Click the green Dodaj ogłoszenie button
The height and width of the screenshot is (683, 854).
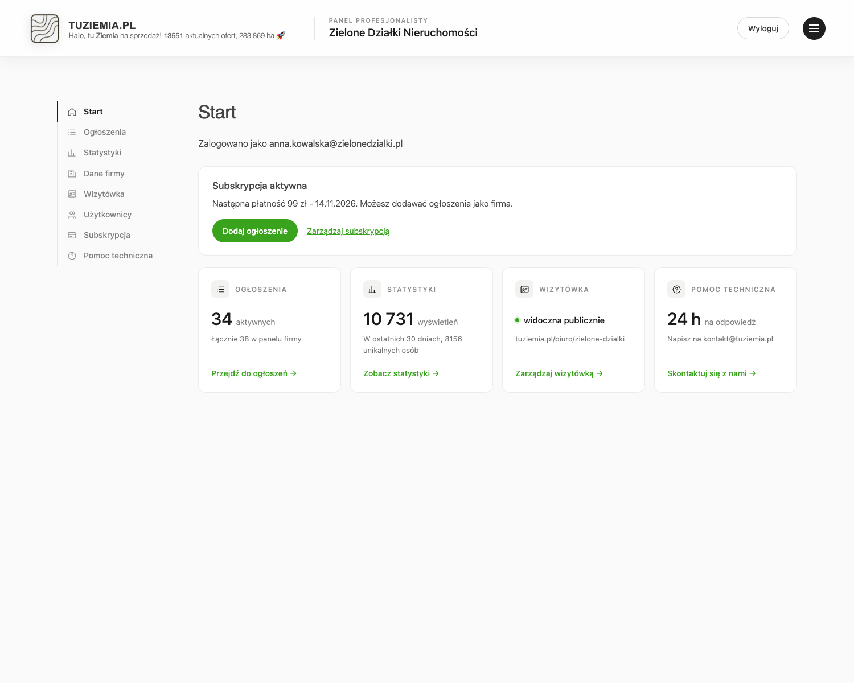pos(255,231)
